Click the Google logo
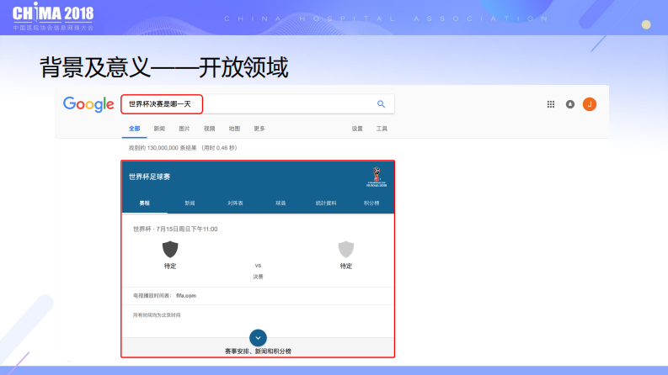 (x=88, y=104)
